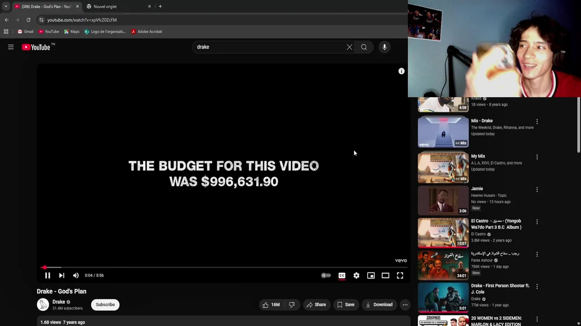Toggle the autoplay switch

coord(326,275)
